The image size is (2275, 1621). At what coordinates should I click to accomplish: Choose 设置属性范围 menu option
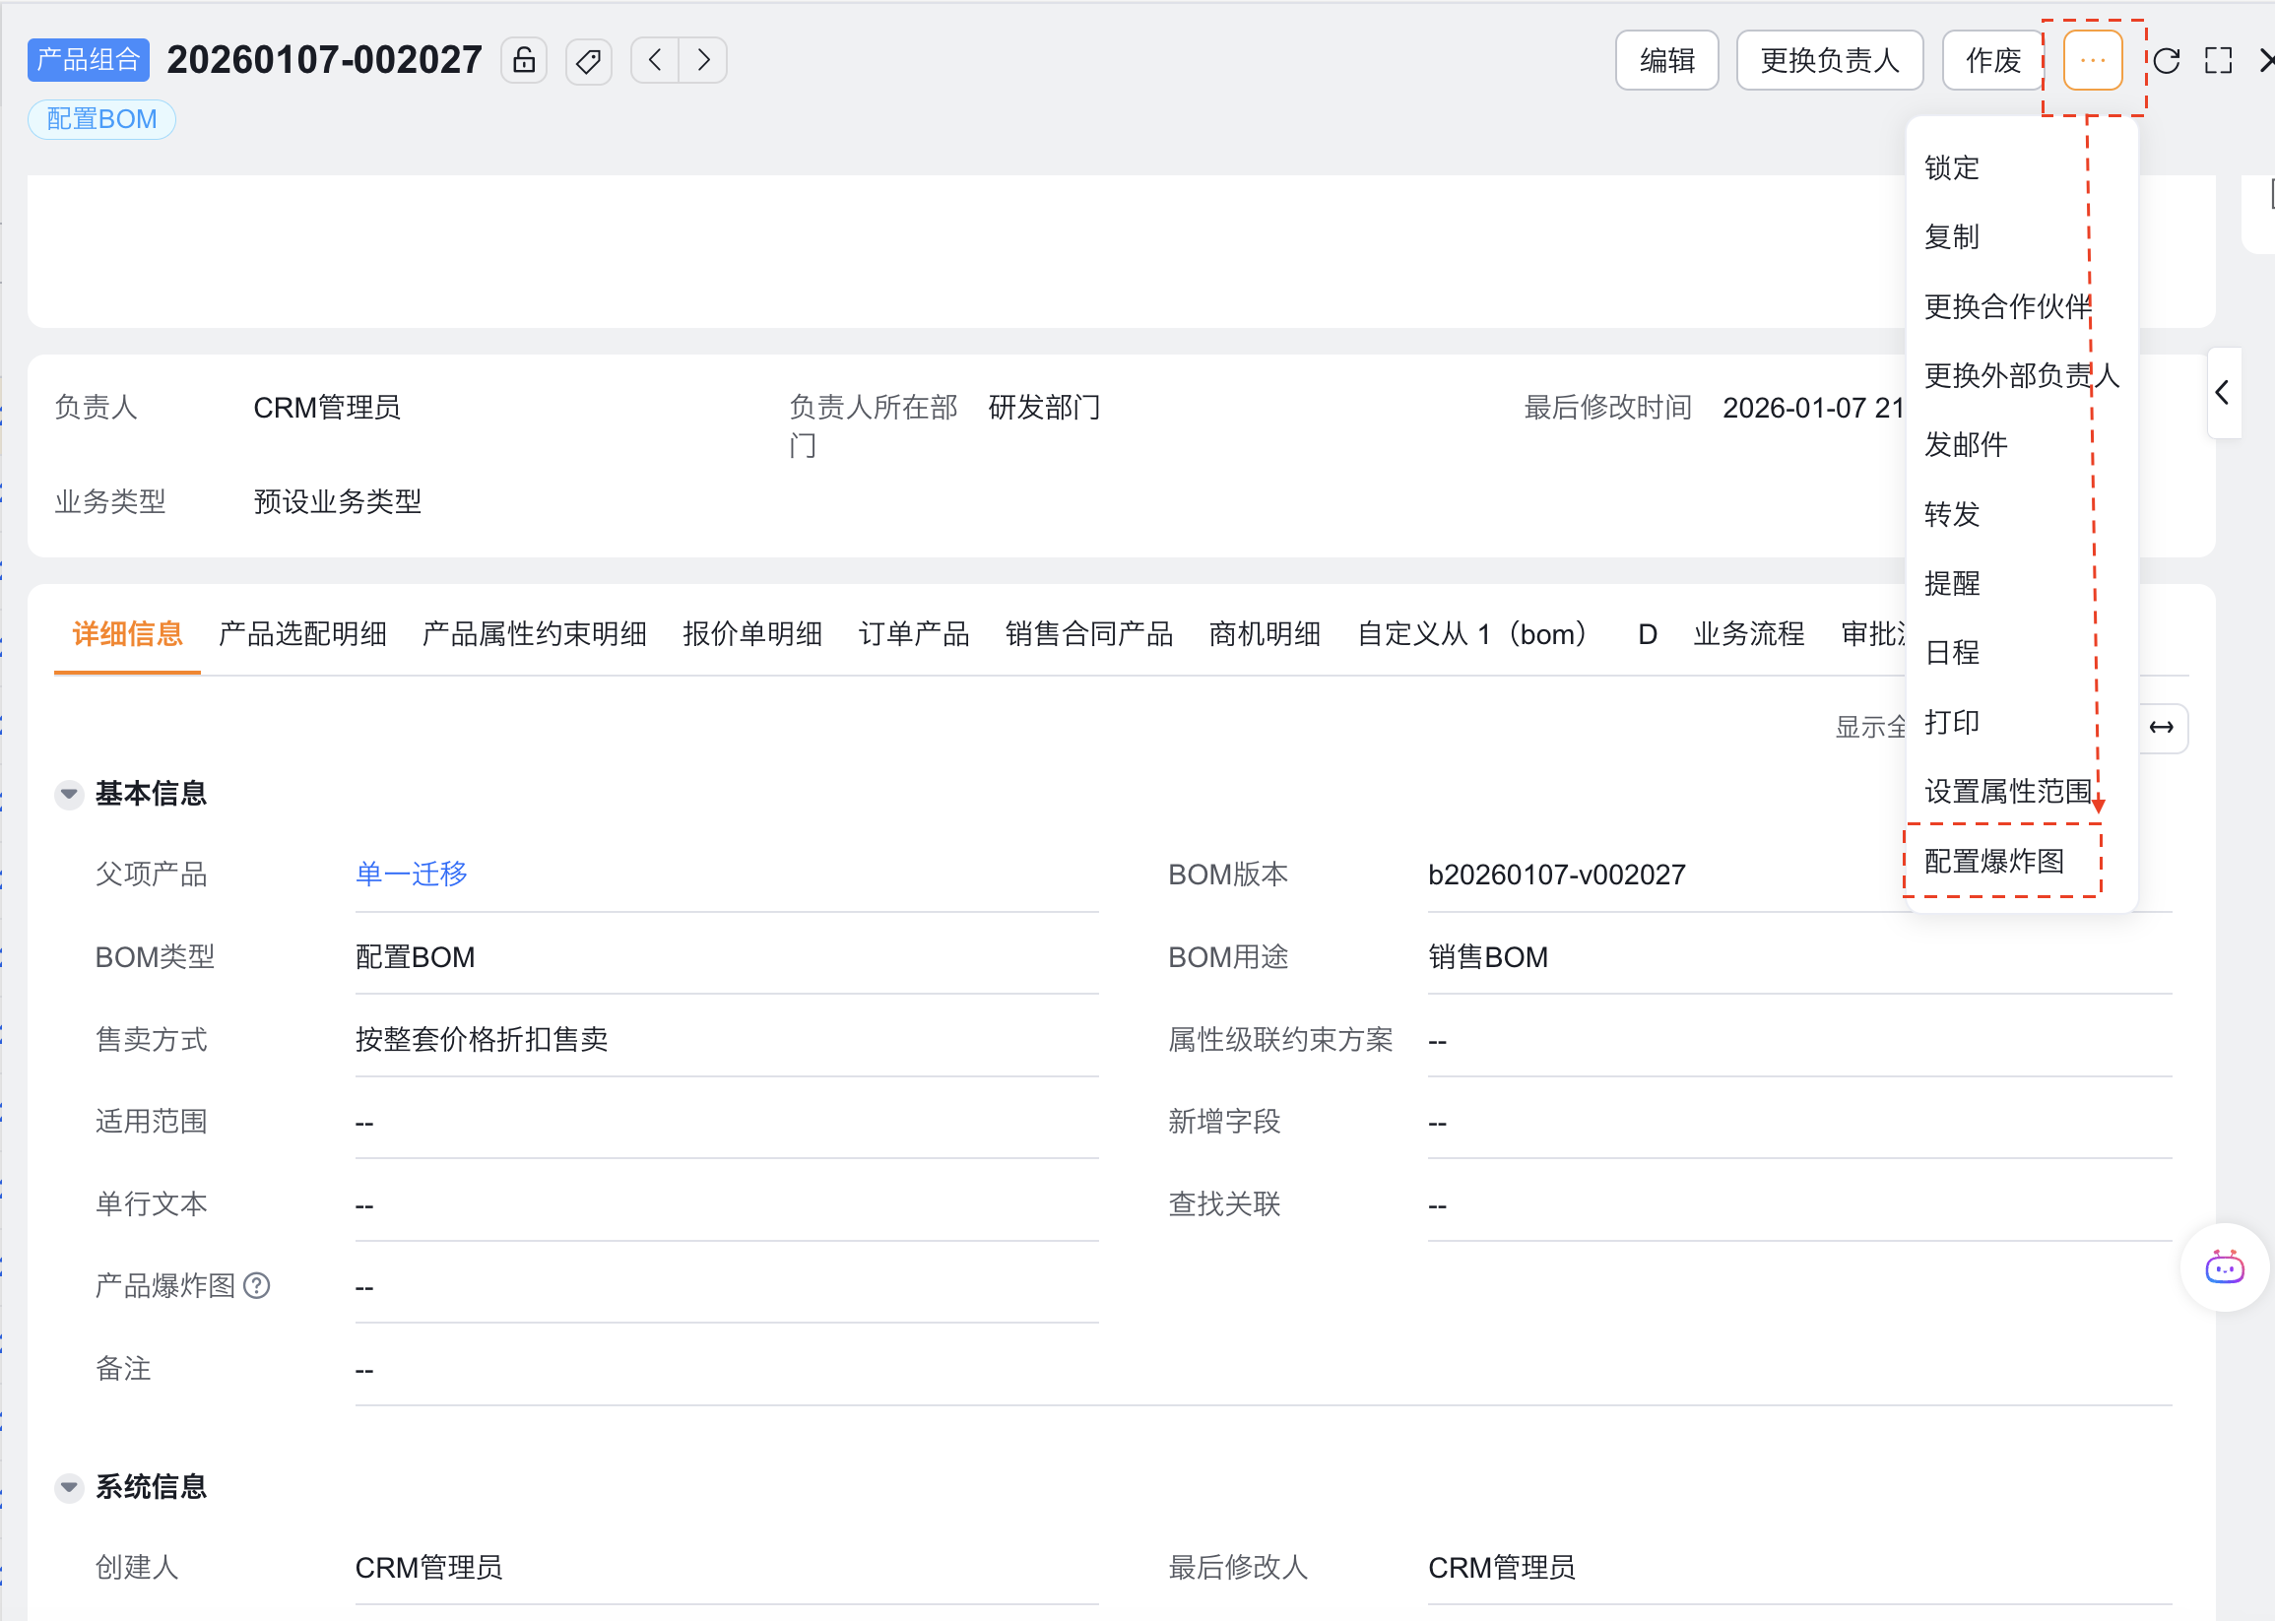(2007, 792)
